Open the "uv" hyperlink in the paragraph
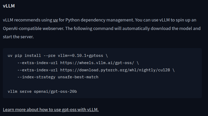This screenshot has height=116, width=208. 55,20
